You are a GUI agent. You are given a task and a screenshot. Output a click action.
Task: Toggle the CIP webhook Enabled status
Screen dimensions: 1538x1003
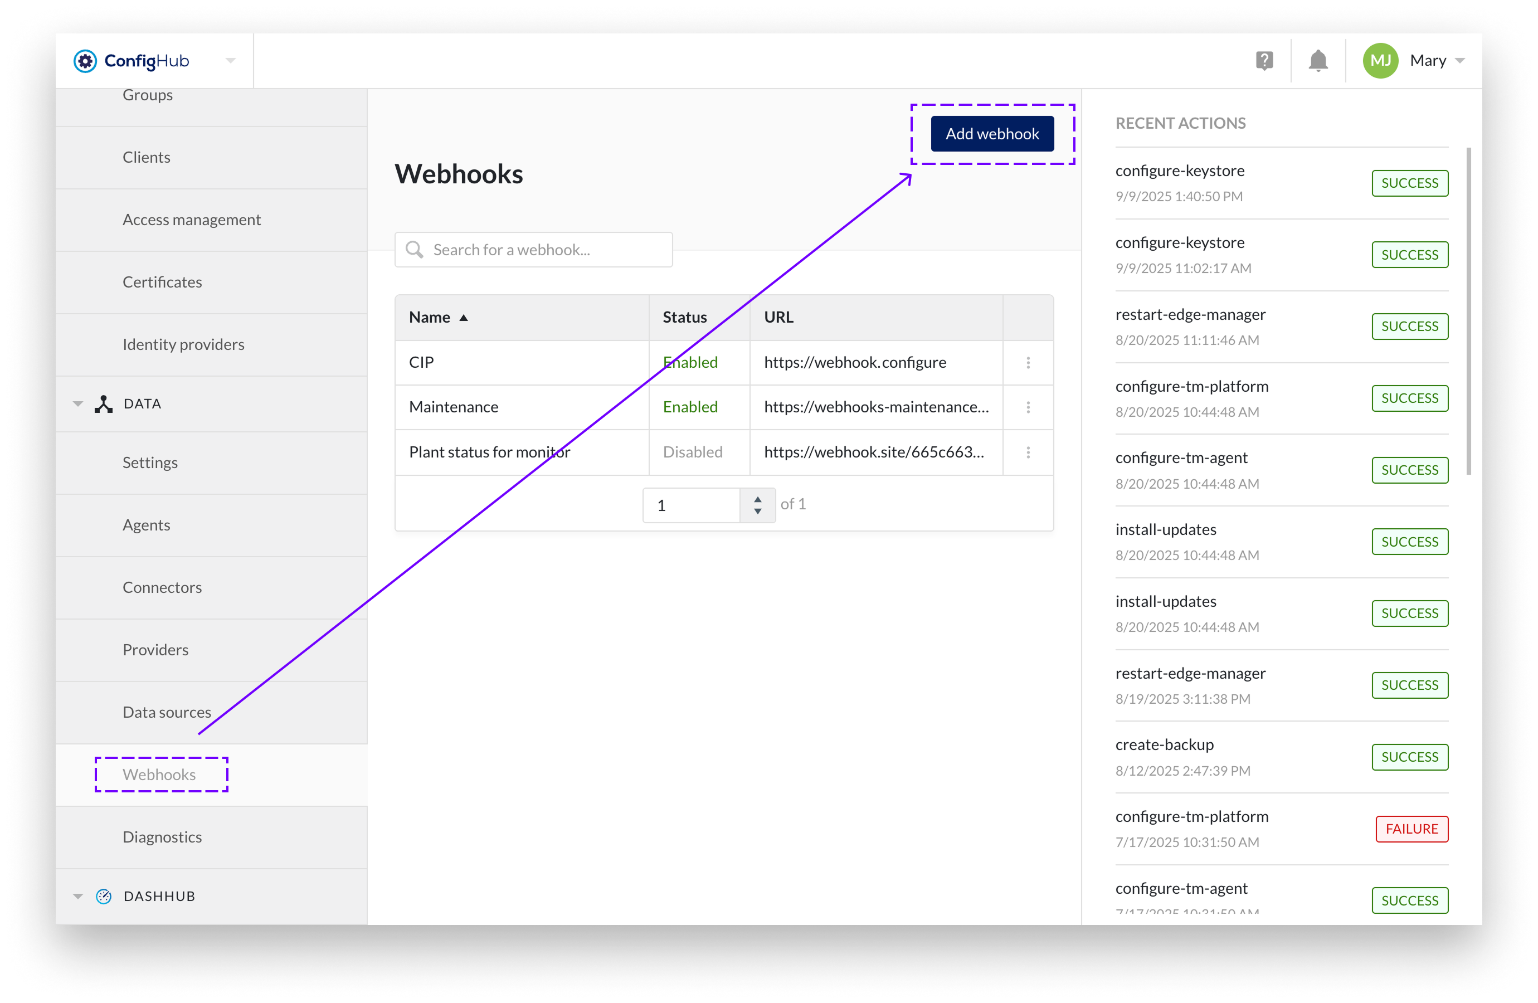(x=690, y=363)
